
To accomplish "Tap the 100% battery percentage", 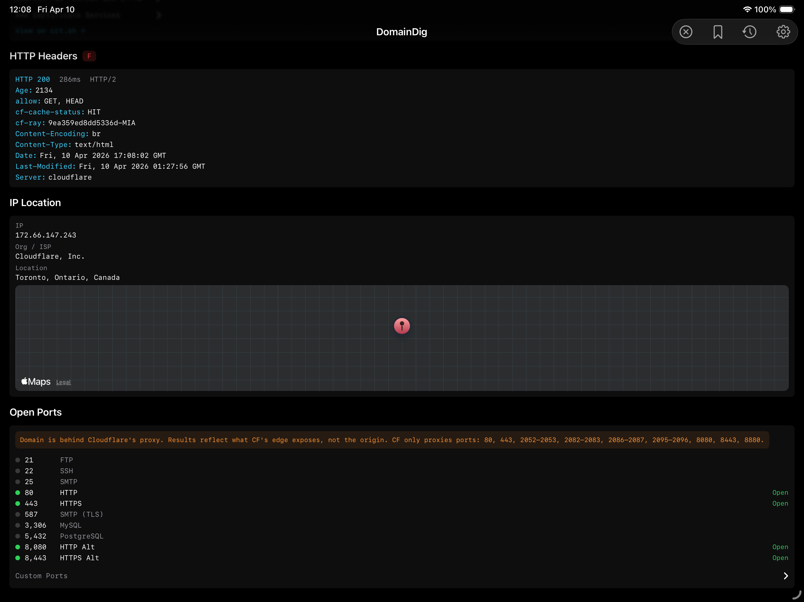I will 765,9.
